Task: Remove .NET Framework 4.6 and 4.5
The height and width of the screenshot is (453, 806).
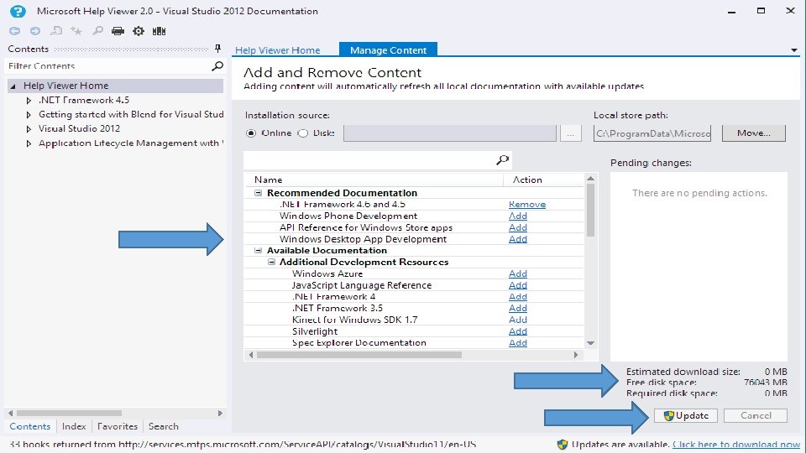Action: [527, 205]
